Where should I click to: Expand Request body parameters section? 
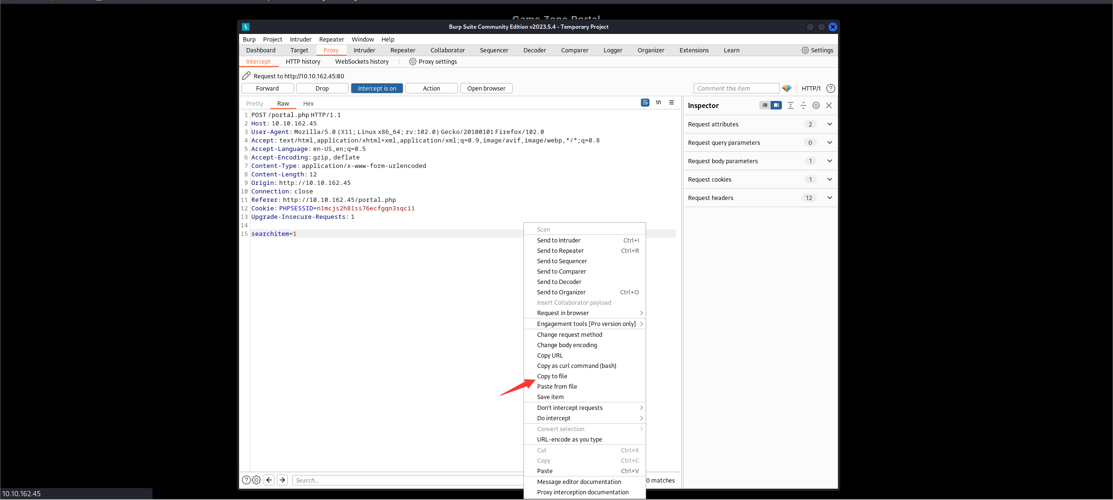coord(830,161)
